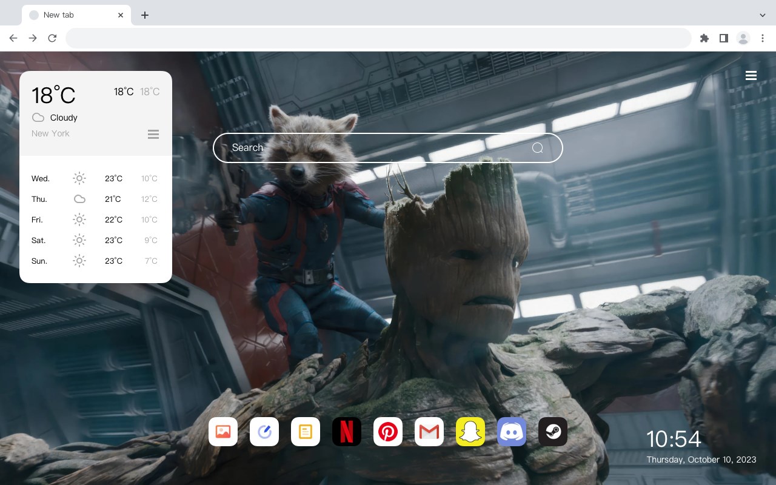The image size is (776, 485).
Task: Open the Chrome profile avatar
Action: pyautogui.click(x=743, y=38)
